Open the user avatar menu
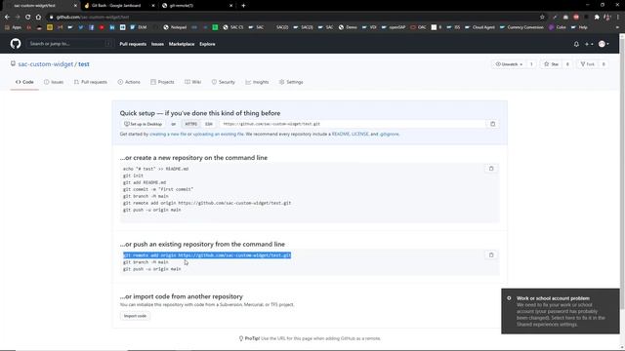 604,44
